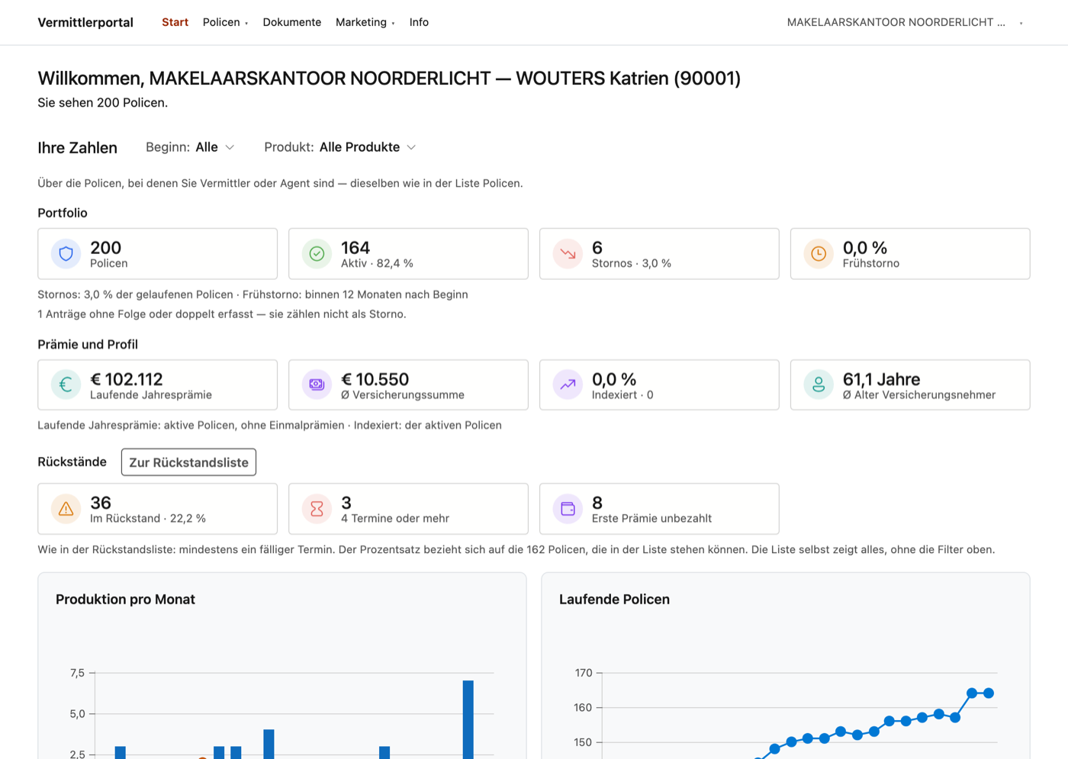
Task: Click the 0,0 % Frühstorno value
Action: coord(865,248)
